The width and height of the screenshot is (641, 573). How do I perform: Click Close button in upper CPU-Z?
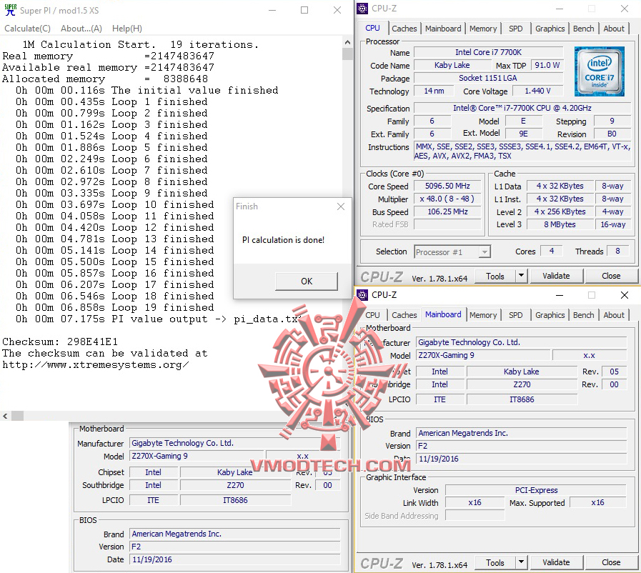pyautogui.click(x=611, y=276)
